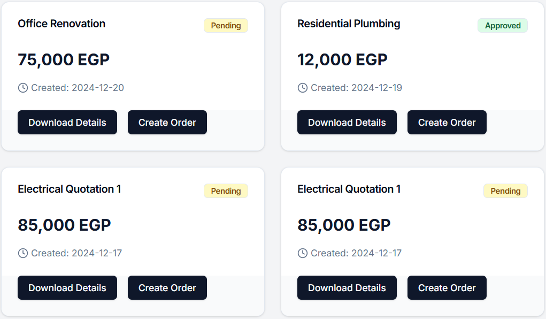Click the clock icon on Residential Plumbing card
Image resolution: width=546 pixels, height=319 pixels.
coord(303,88)
